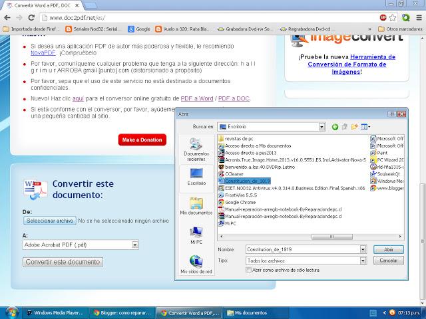The image size is (426, 319).
Task: Click the Seleccionar archivo button
Action: pyautogui.click(x=50, y=221)
